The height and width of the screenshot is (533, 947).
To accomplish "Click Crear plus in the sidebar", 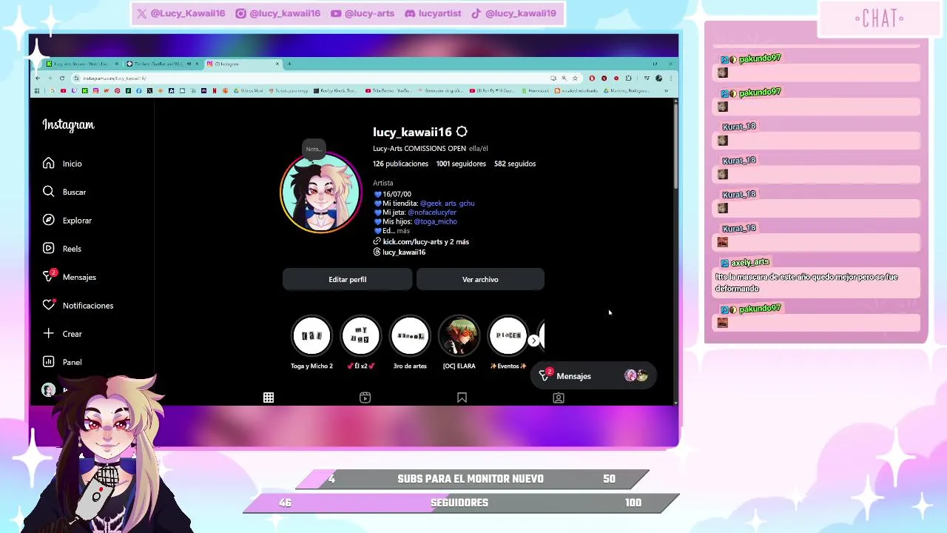I will pos(62,334).
